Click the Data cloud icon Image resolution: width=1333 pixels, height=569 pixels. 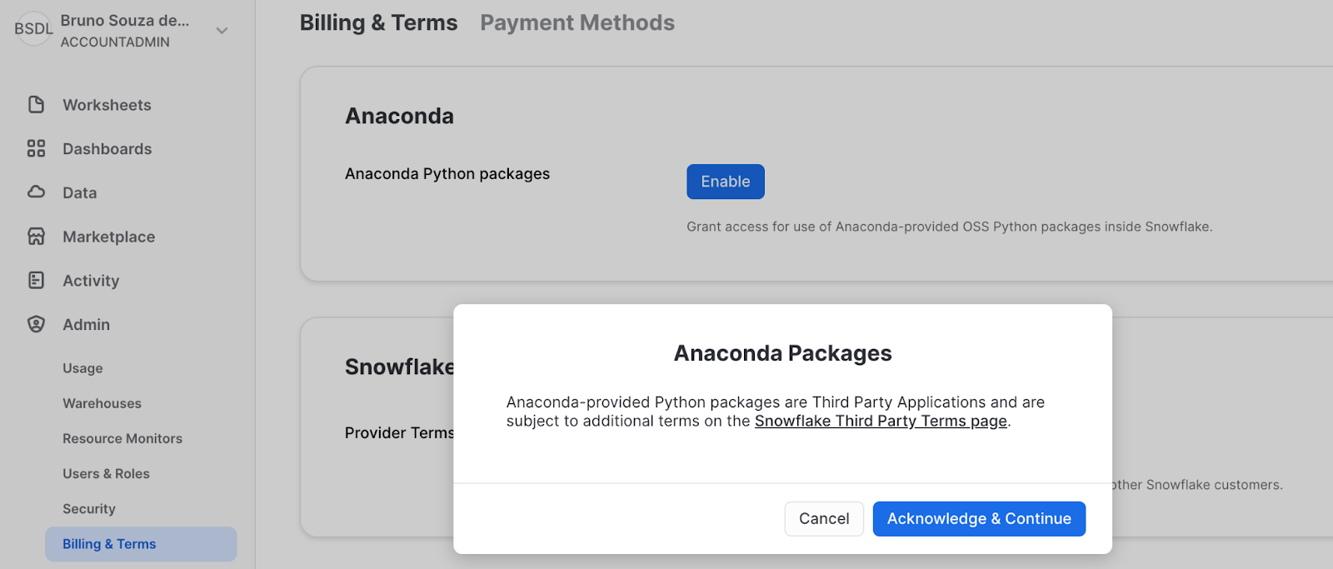pyautogui.click(x=36, y=192)
